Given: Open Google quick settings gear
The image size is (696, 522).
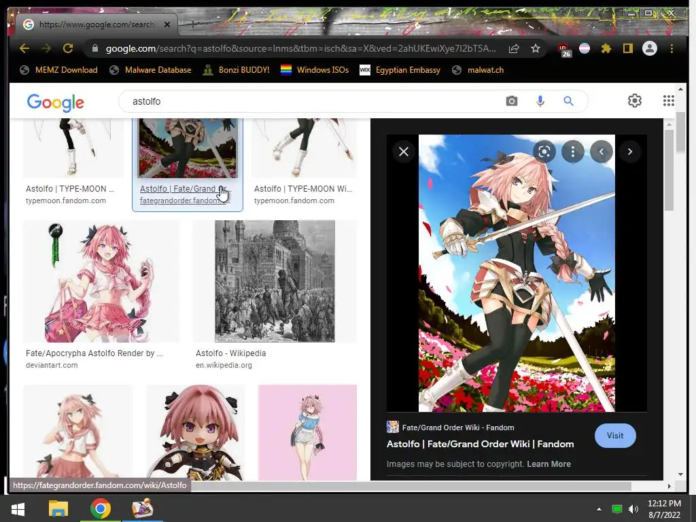Looking at the screenshot, I should point(635,101).
